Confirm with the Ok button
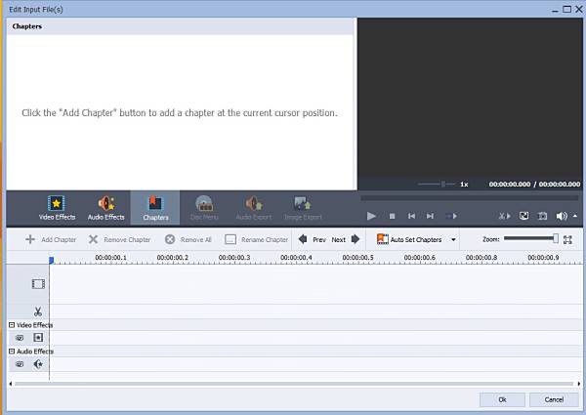586x415 pixels. tap(502, 399)
